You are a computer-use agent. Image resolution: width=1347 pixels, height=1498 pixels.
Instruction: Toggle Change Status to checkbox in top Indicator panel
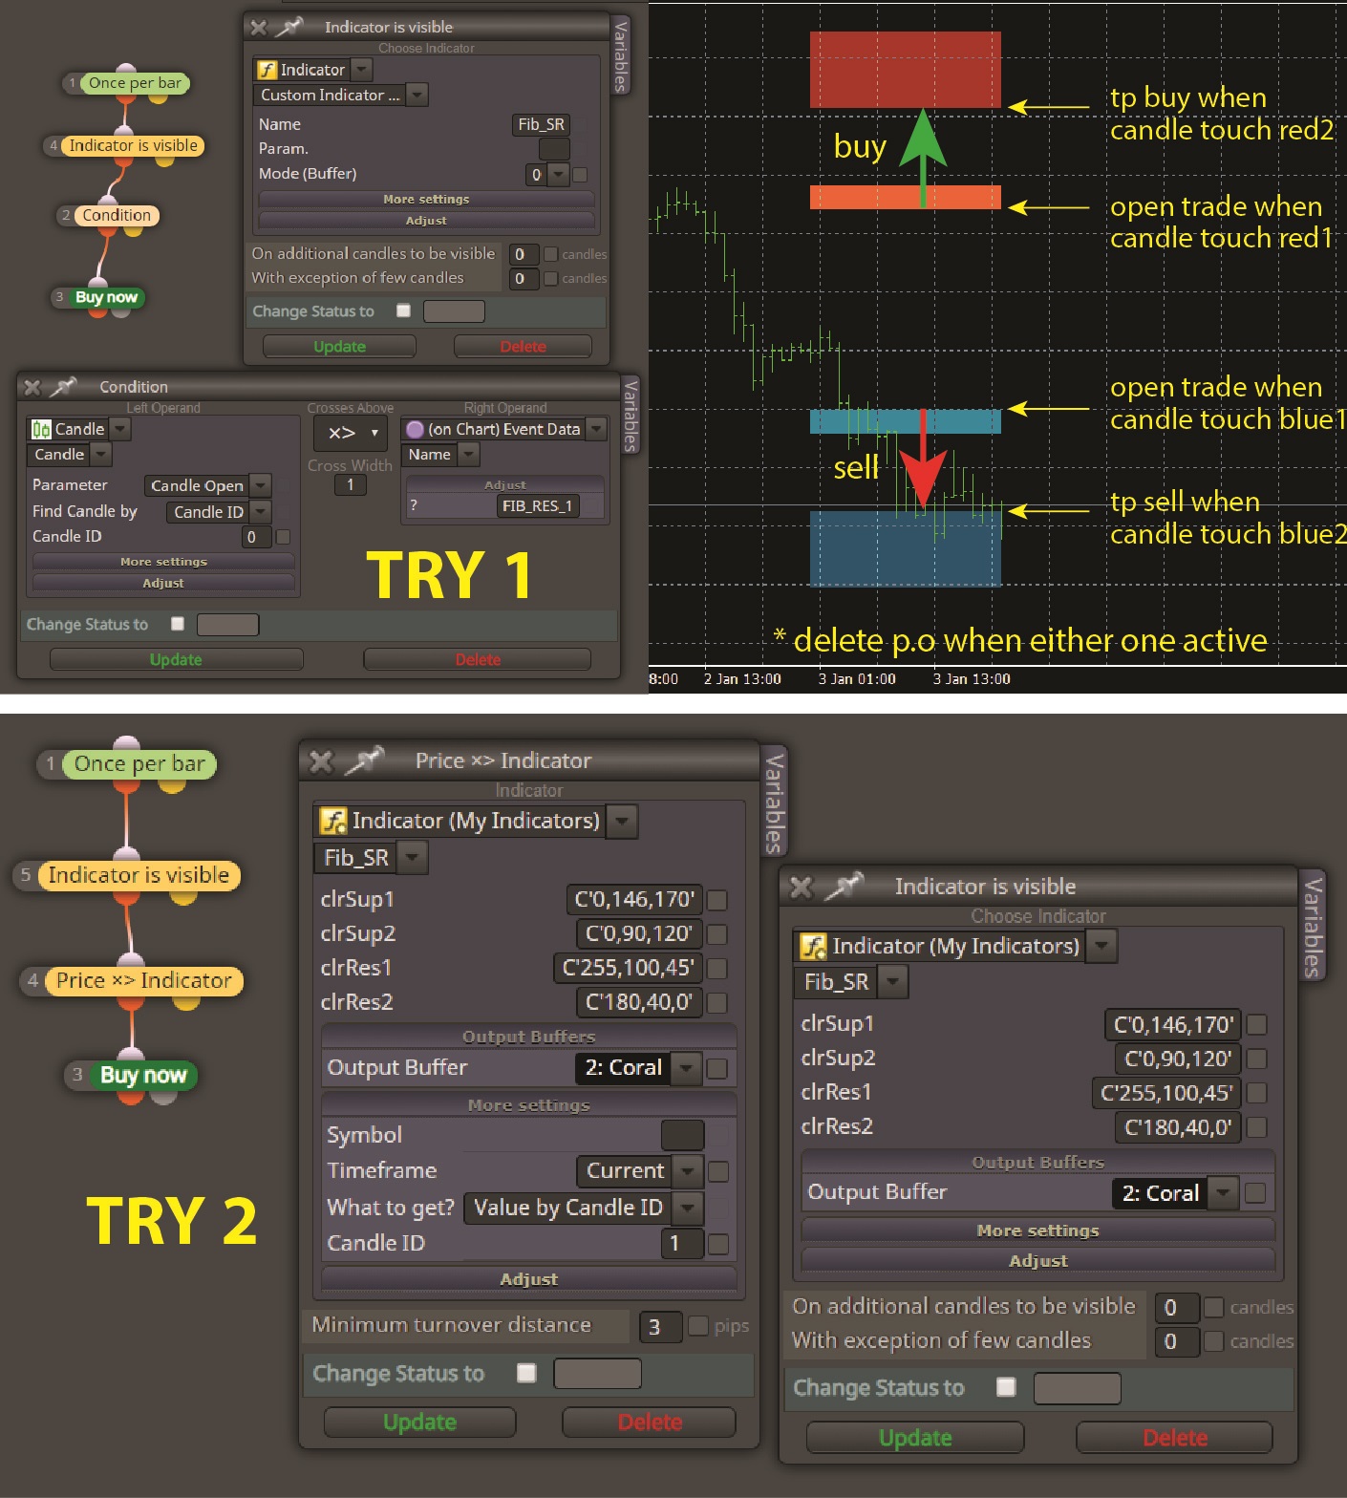click(403, 310)
